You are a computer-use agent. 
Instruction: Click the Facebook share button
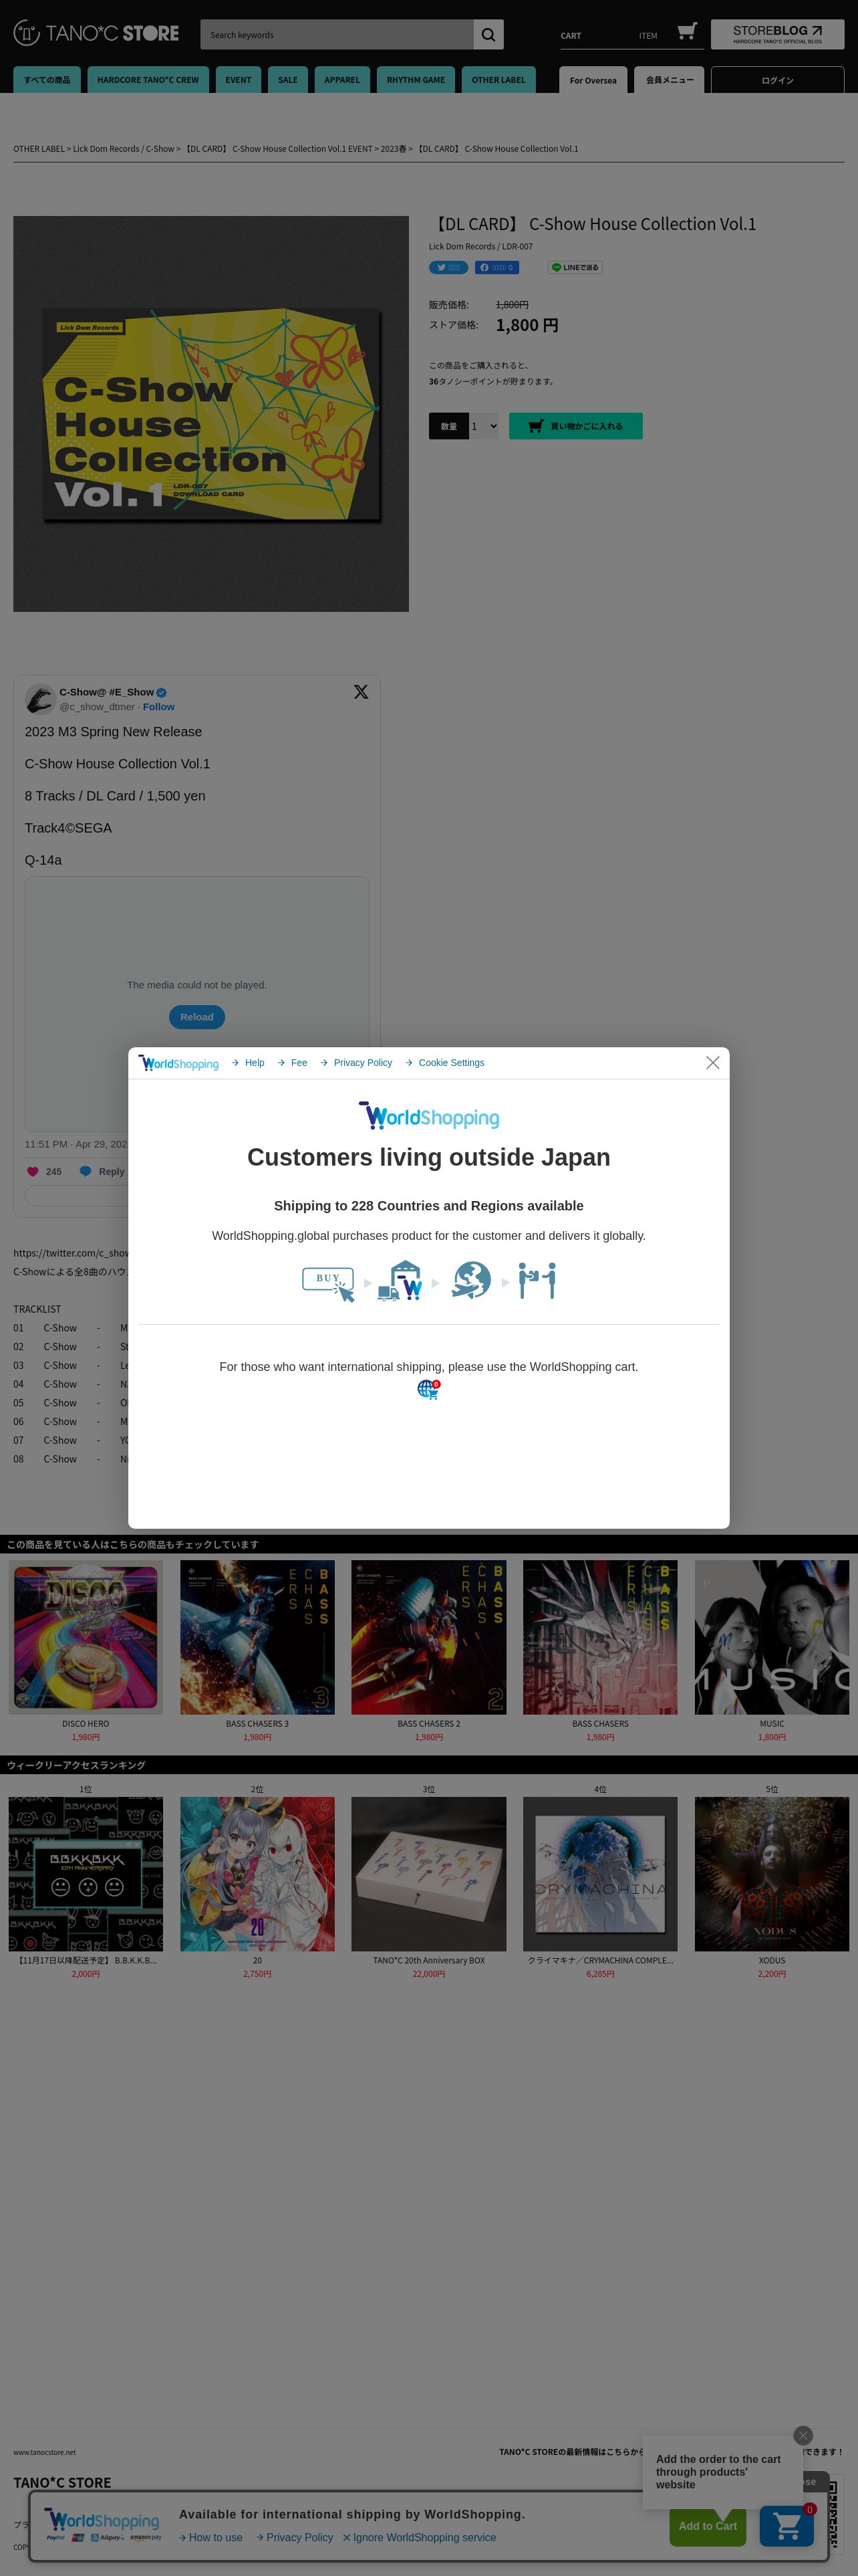click(x=496, y=267)
